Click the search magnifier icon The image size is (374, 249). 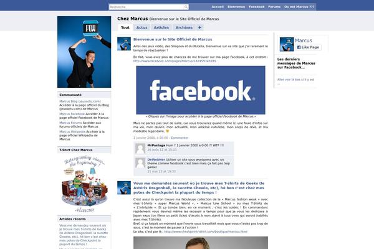186,7
